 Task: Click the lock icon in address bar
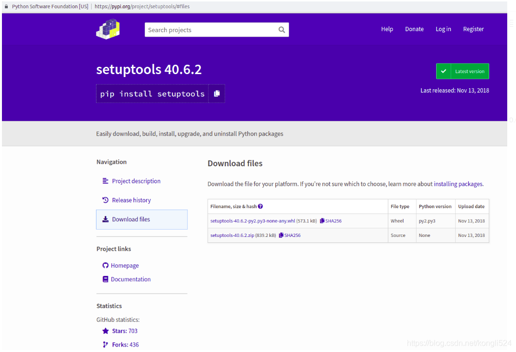point(6,6)
